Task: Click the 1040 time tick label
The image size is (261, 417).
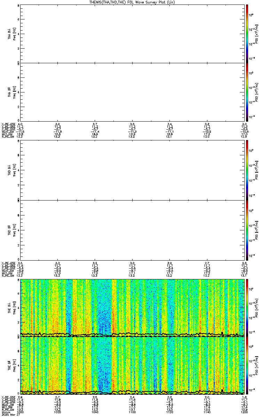Action: 95,412
